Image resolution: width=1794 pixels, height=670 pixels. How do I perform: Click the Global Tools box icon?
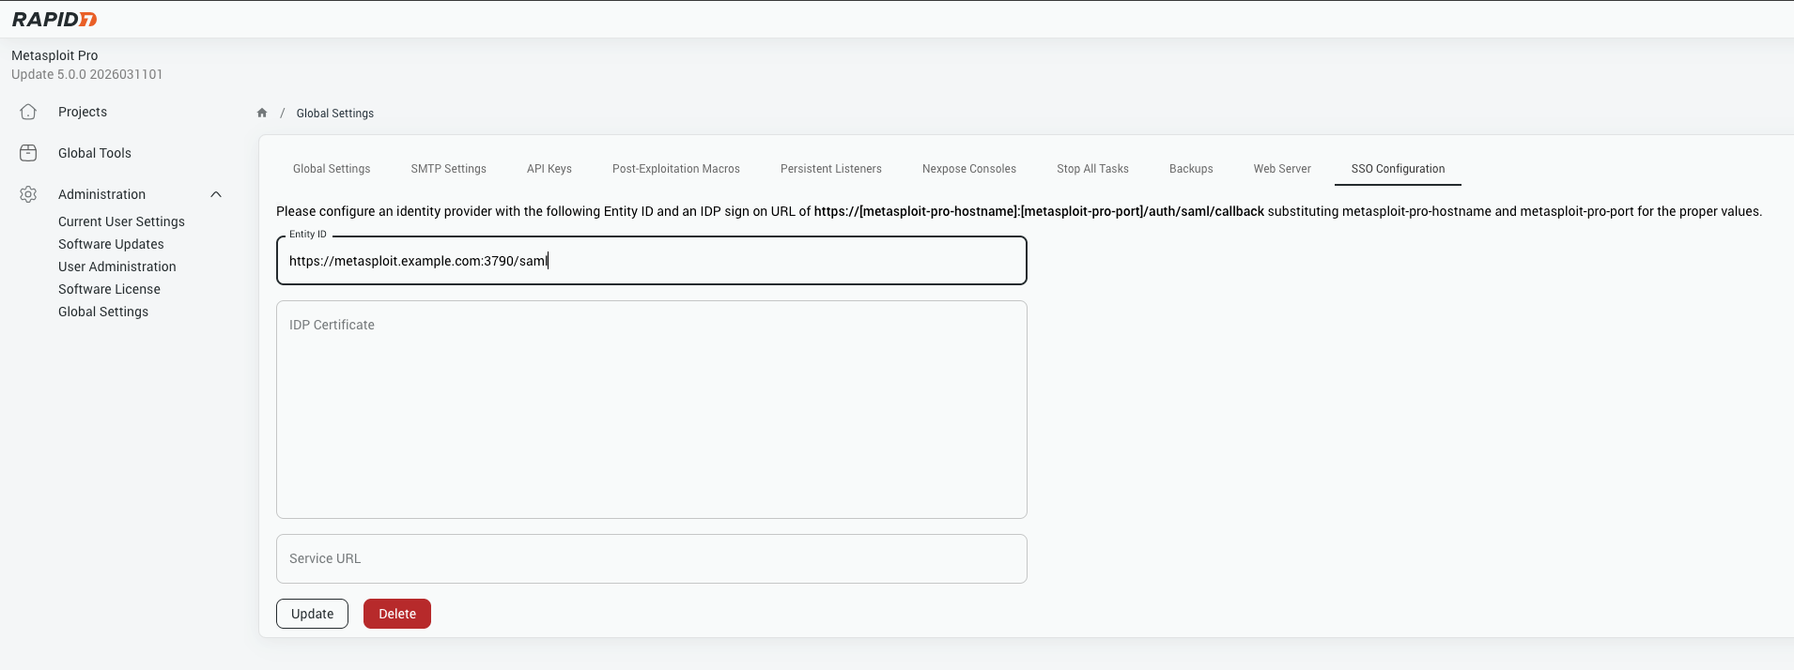28,153
